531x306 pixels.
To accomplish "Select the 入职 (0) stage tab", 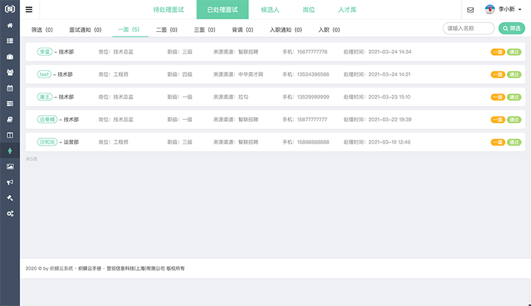I will tap(329, 30).
